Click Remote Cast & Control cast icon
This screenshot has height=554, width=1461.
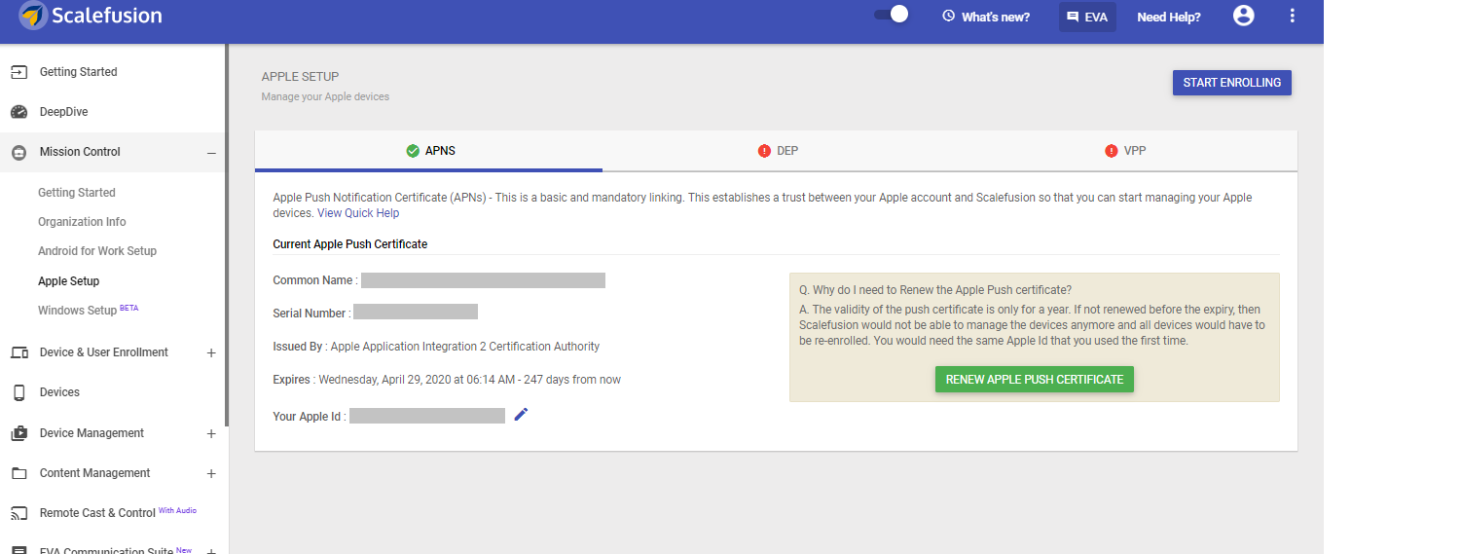tap(18, 513)
